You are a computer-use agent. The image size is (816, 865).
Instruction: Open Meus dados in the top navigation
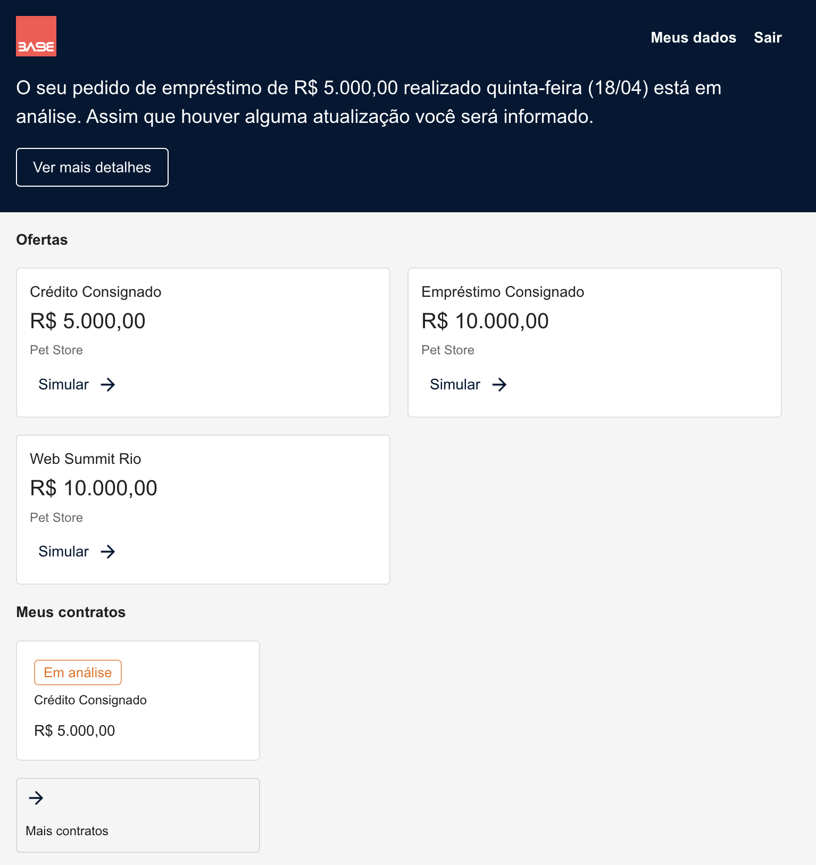point(693,38)
